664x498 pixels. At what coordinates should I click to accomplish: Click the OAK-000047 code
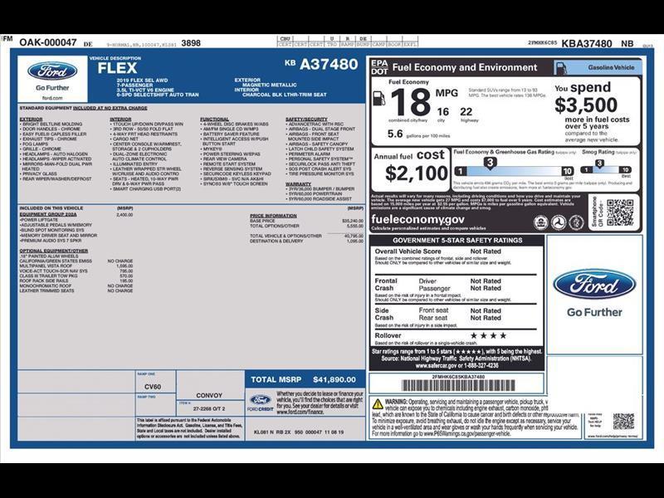[48, 42]
